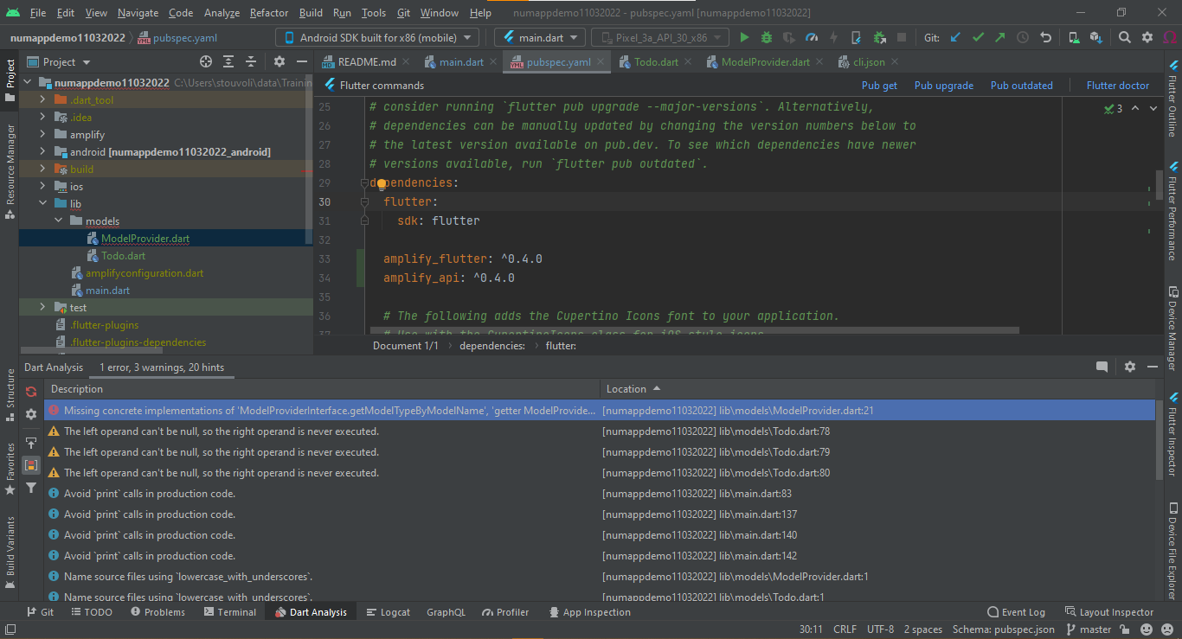This screenshot has height=639, width=1182.
Task: Start a debug session with the Debug icon
Action: pos(765,37)
